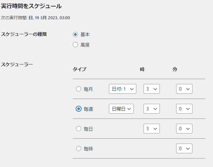Open the minute dropdown in 毎週 row
213x167 pixels.
point(184,109)
